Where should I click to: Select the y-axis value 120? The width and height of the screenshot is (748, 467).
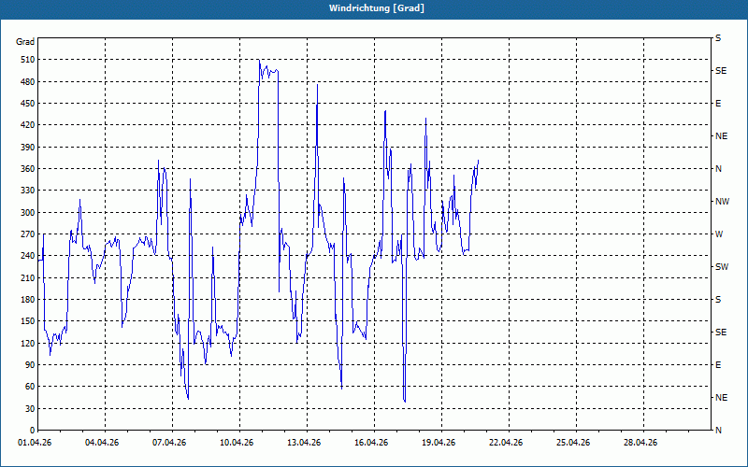pos(28,343)
